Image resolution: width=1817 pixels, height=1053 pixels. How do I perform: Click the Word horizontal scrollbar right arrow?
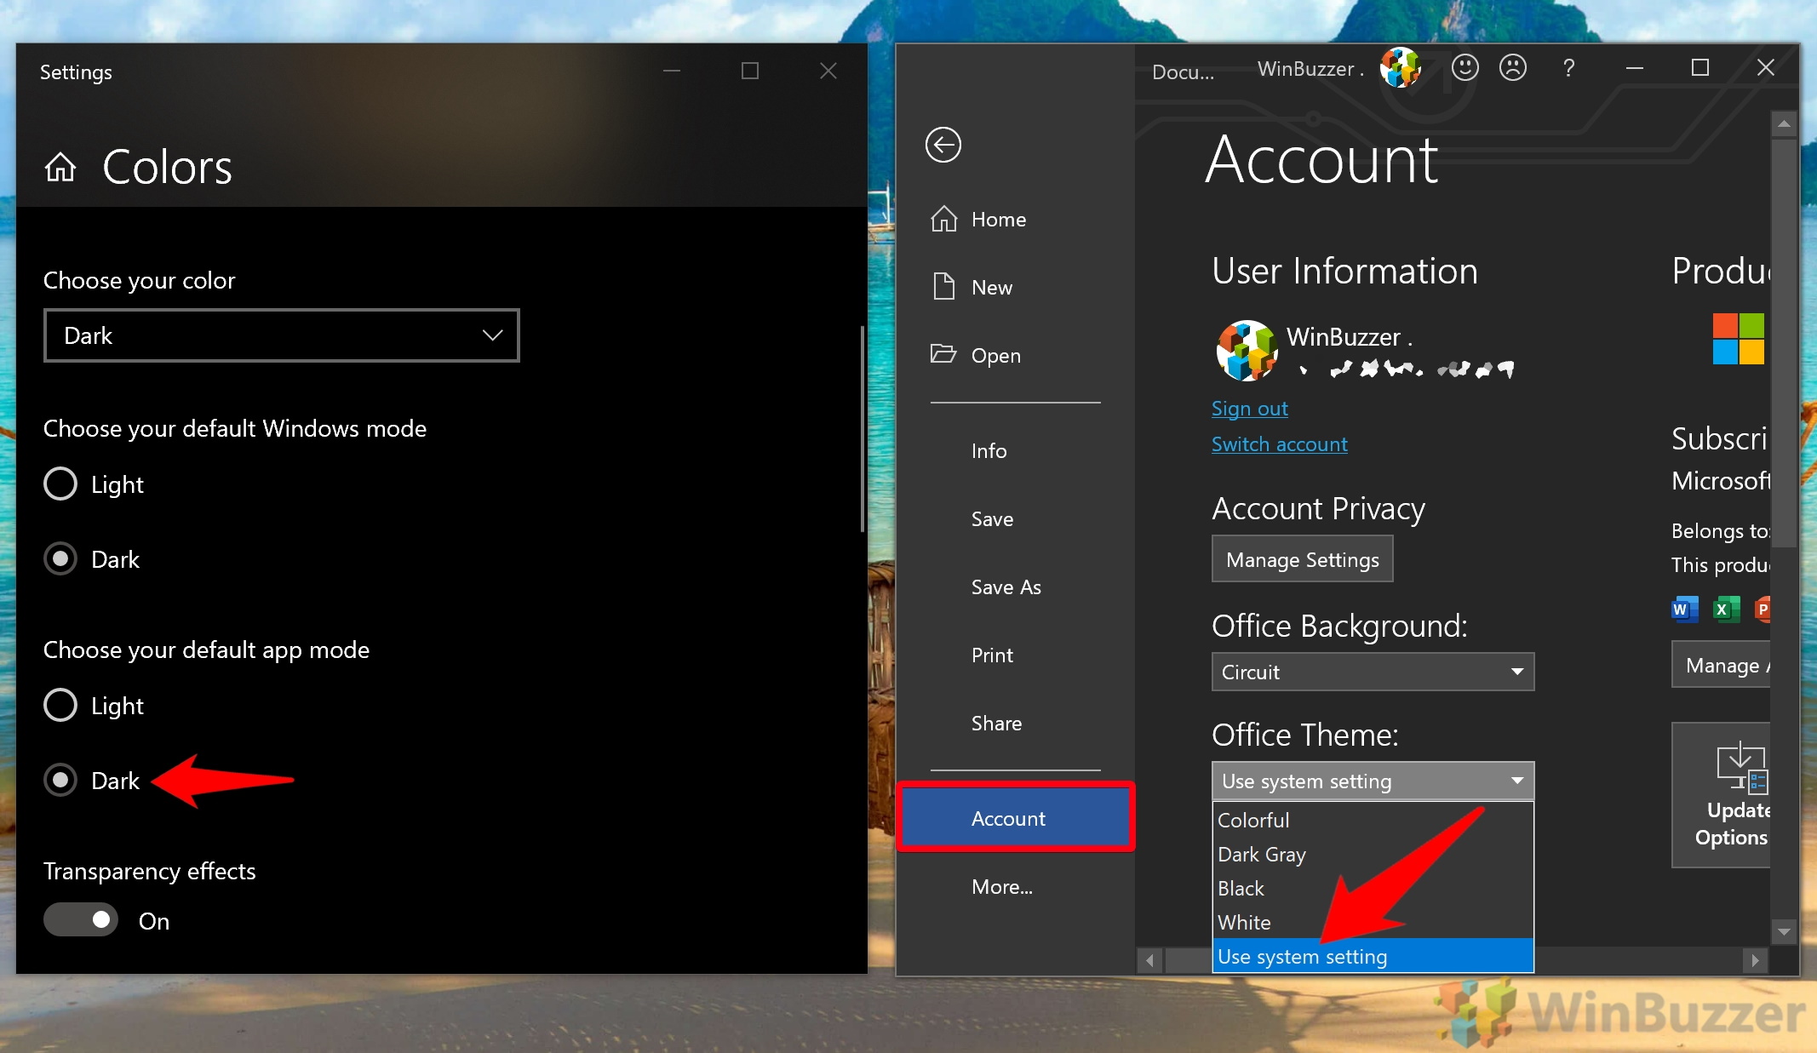[1755, 960]
